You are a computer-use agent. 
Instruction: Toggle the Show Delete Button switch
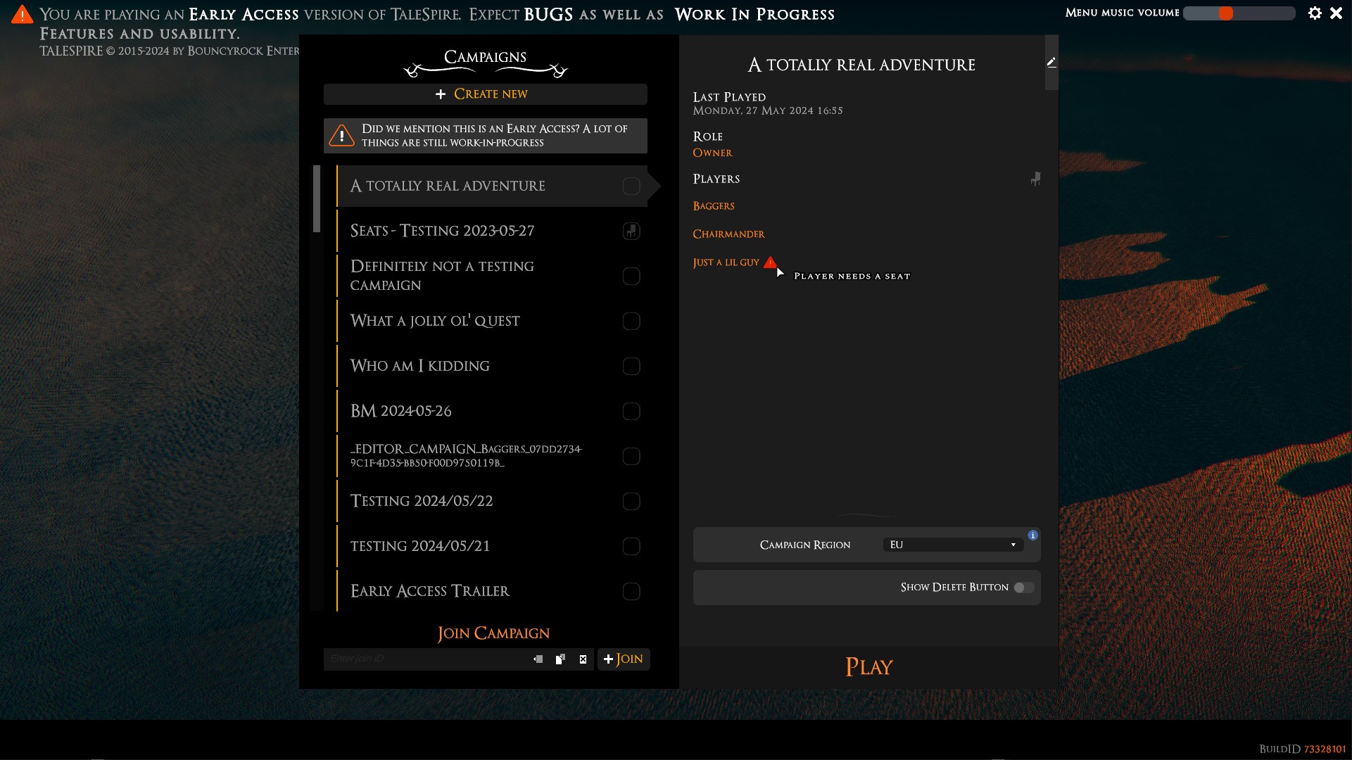click(x=1023, y=588)
